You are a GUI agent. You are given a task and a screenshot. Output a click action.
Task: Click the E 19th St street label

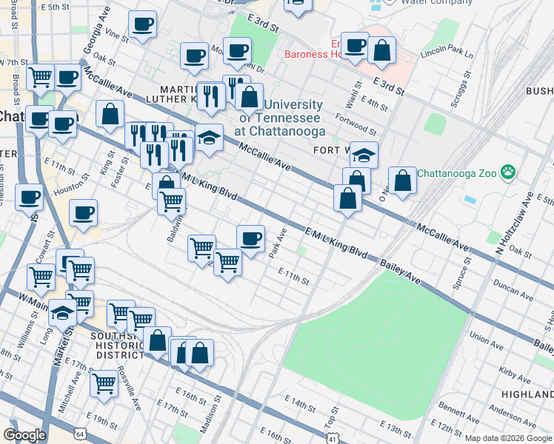[101, 421]
